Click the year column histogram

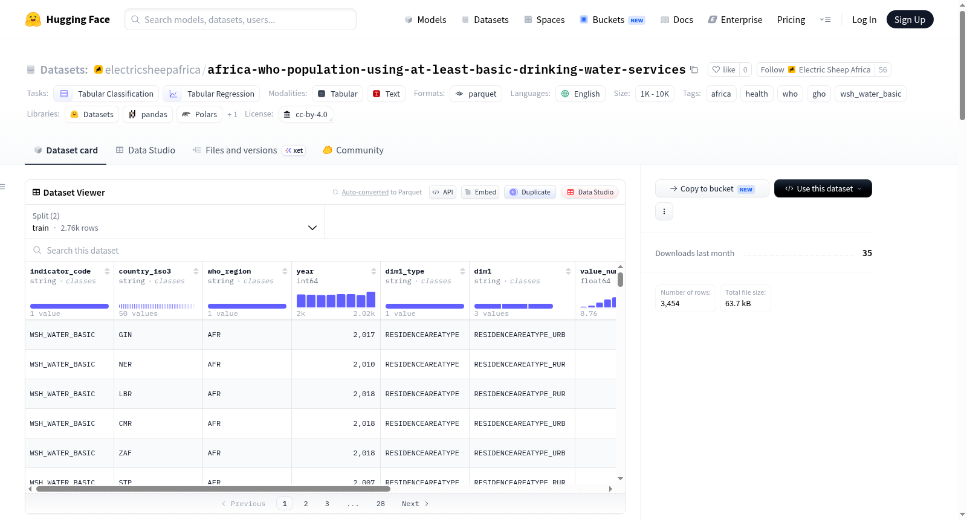click(x=336, y=300)
